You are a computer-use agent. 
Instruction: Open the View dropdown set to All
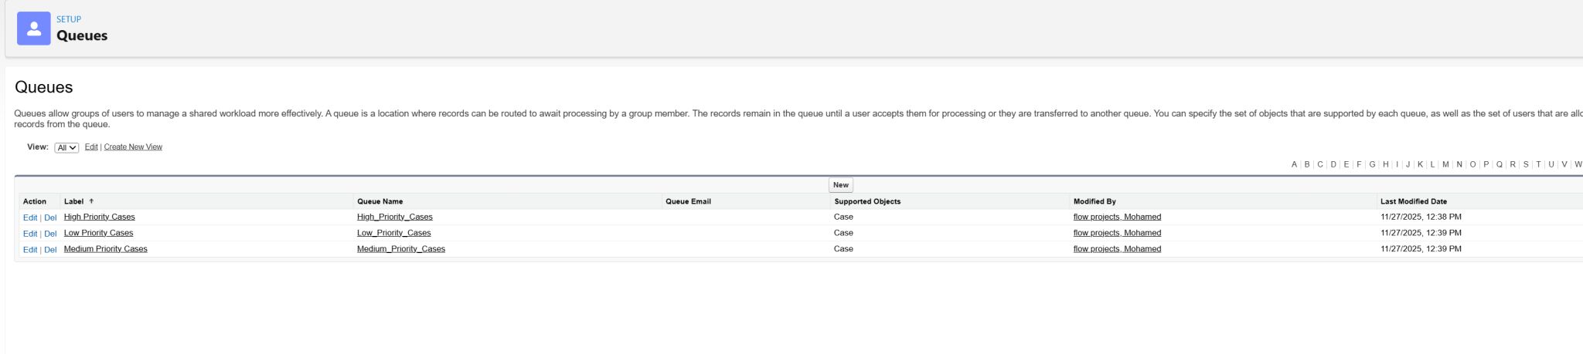tap(66, 147)
